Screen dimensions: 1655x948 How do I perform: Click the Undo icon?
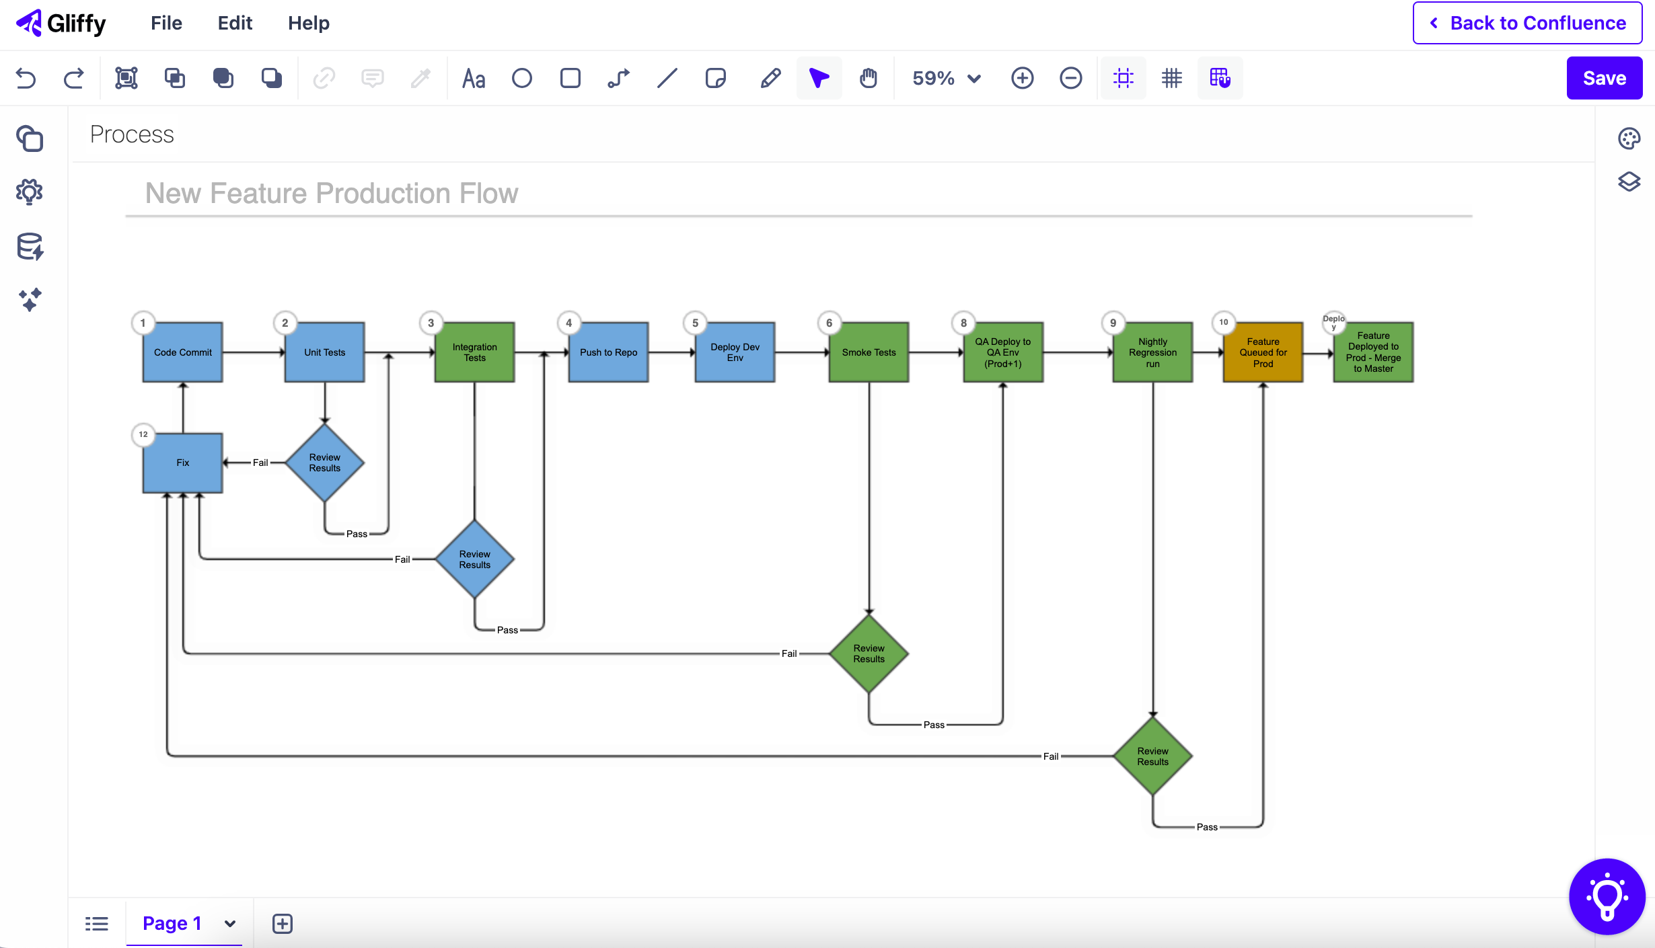pos(26,78)
